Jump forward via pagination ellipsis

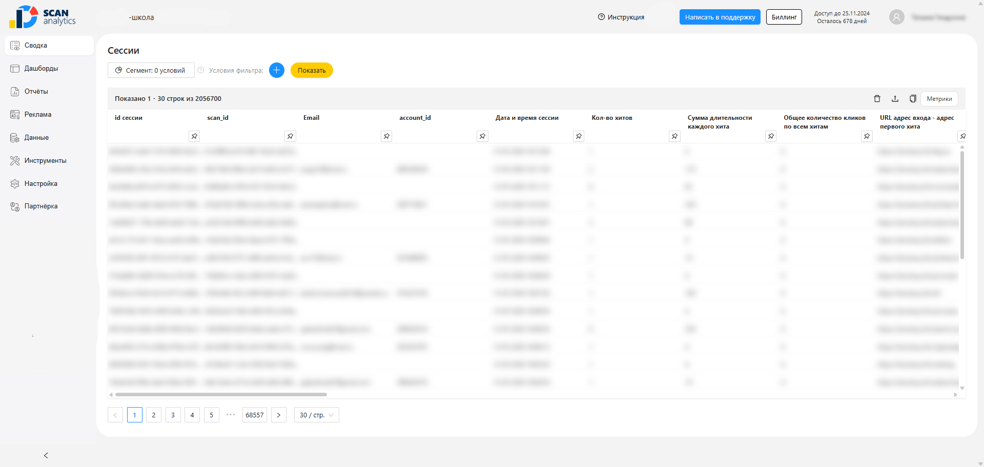(231, 415)
